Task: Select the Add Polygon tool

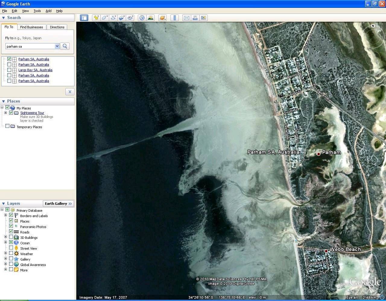Action: coord(105,18)
